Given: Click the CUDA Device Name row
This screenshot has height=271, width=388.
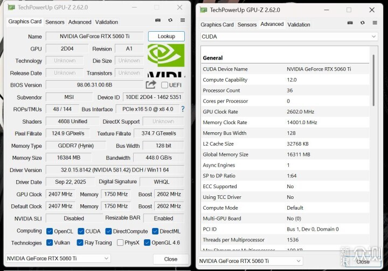Looking at the screenshot, I should coord(285,69).
